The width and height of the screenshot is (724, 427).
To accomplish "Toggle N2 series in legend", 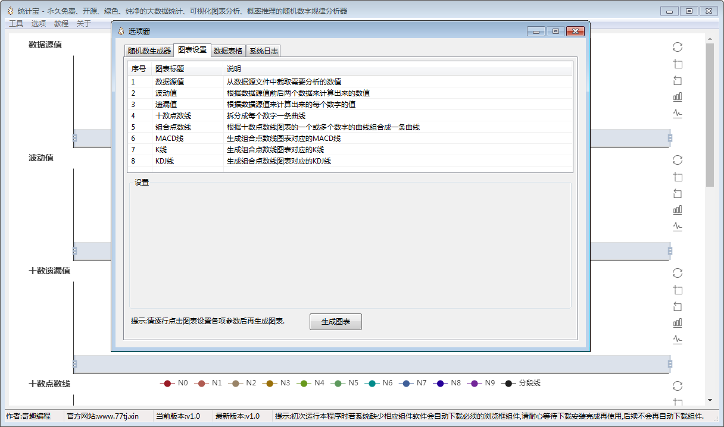I will (x=242, y=384).
